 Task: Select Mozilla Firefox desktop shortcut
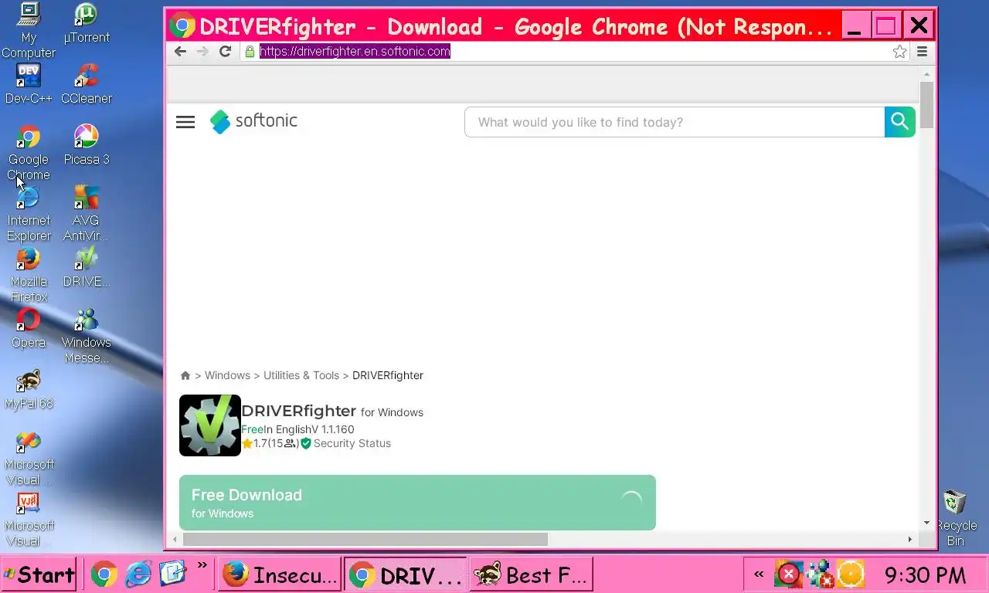click(x=29, y=275)
